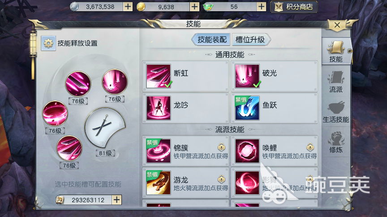Tap the 游龙 skill icon
This screenshot has height=217, width=387.
click(159, 183)
